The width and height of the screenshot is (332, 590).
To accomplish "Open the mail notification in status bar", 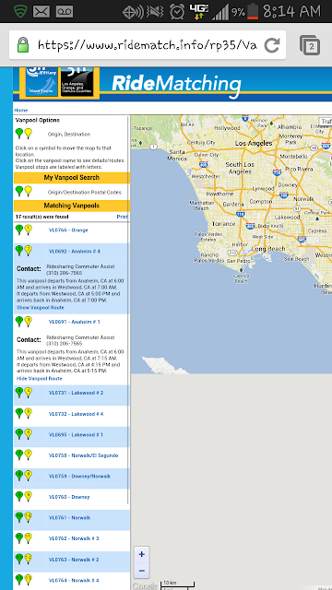I will tap(41, 12).
